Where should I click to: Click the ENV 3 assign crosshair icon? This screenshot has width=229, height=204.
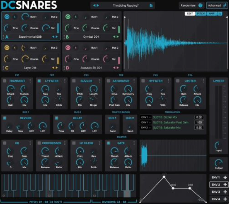[225, 192]
